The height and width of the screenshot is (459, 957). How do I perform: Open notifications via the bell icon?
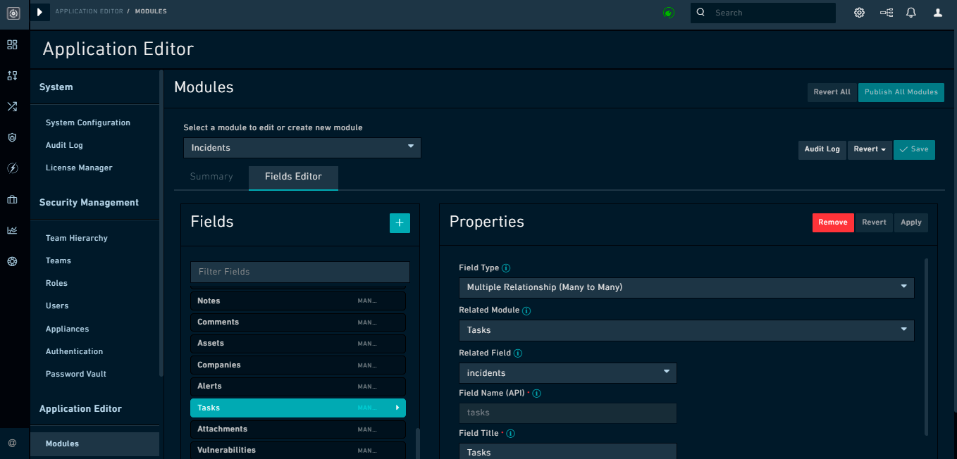[x=912, y=13]
